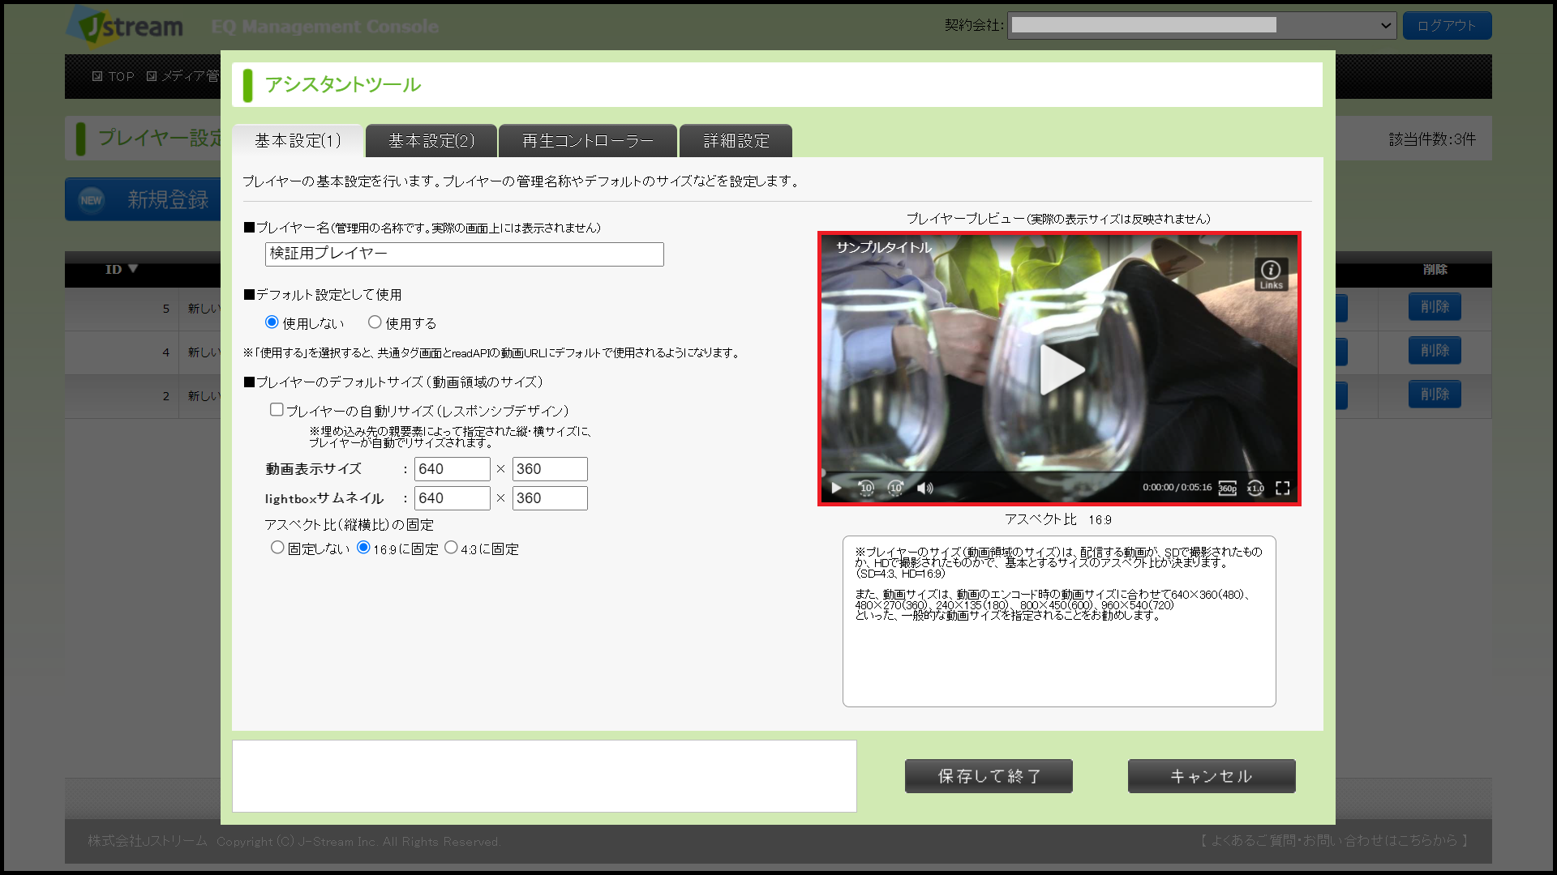Enable player auto-resize responsive checkbox
1557x875 pixels.
click(x=277, y=410)
